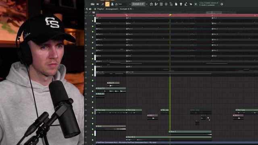The image size is (258, 145).
Task: Select the Perc Hit 2 clip on track 31
Action: point(169,139)
